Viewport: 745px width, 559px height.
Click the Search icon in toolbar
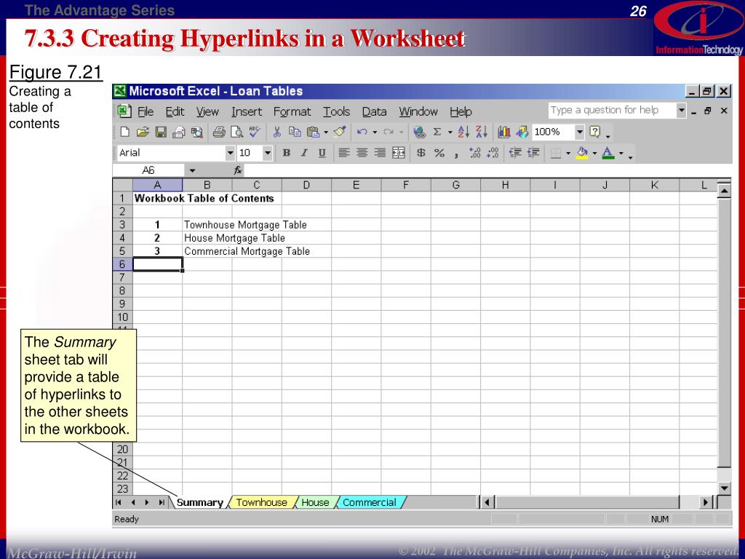(196, 132)
